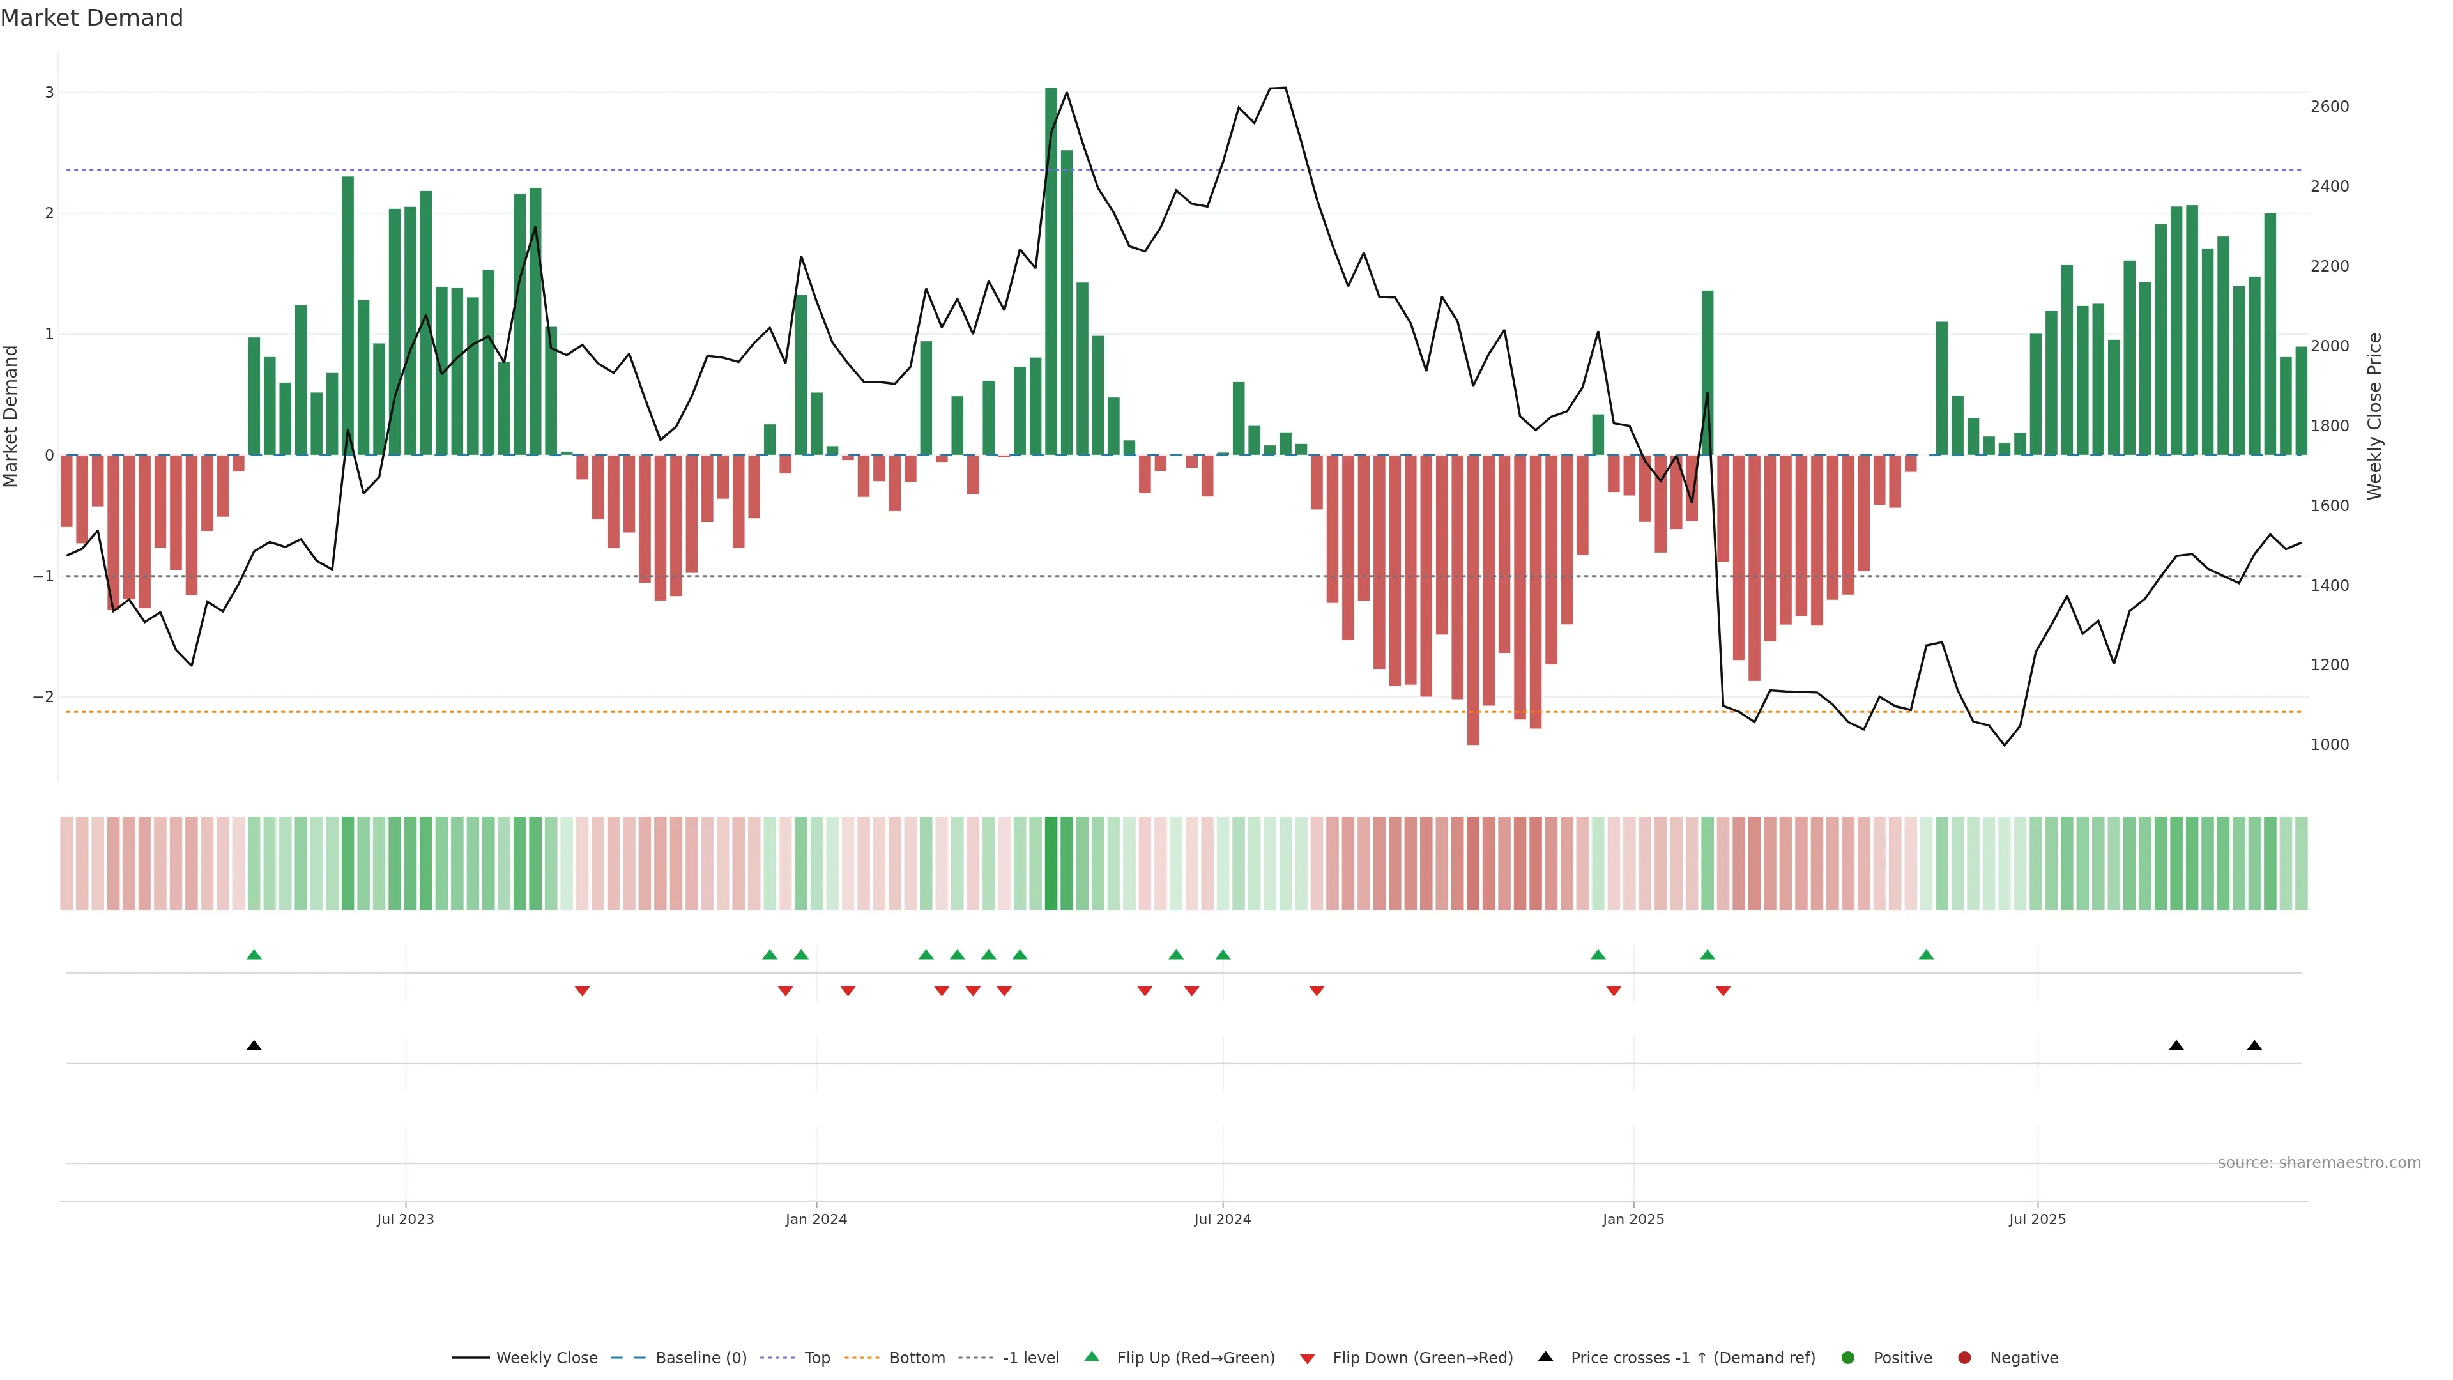Screen dimensions: 2453x1380
Task: Click the last green flip-up triangle marker
Action: click(1927, 954)
